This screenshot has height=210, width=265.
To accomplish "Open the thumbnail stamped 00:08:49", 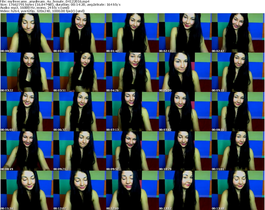I will point(27,151).
